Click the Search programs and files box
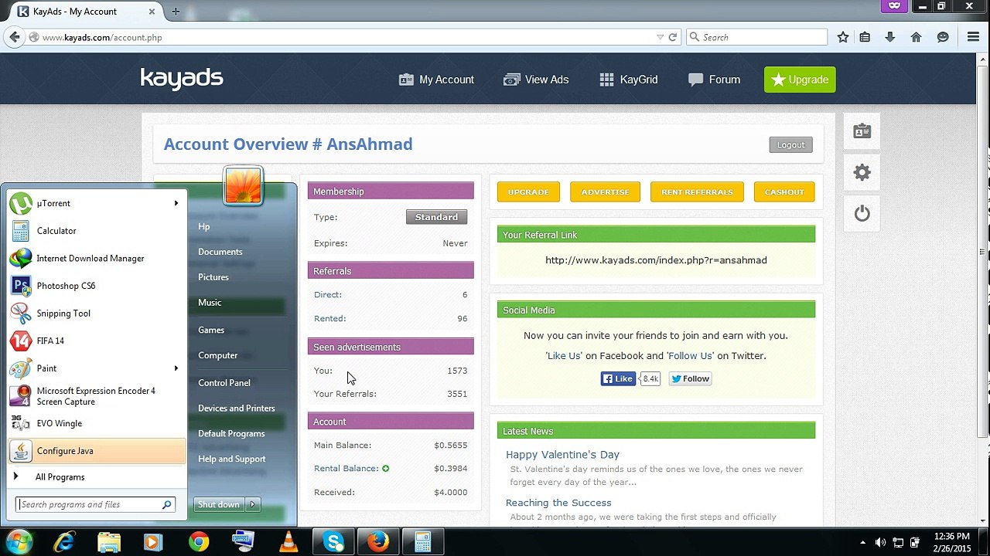 point(96,504)
